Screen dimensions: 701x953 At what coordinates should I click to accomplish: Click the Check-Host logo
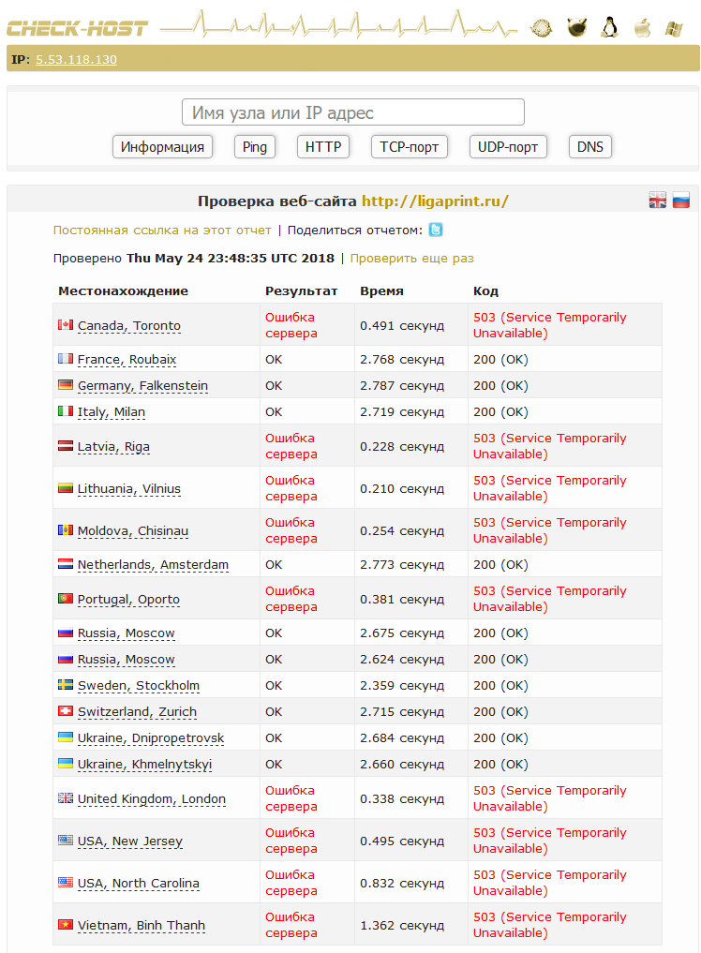[x=78, y=28]
